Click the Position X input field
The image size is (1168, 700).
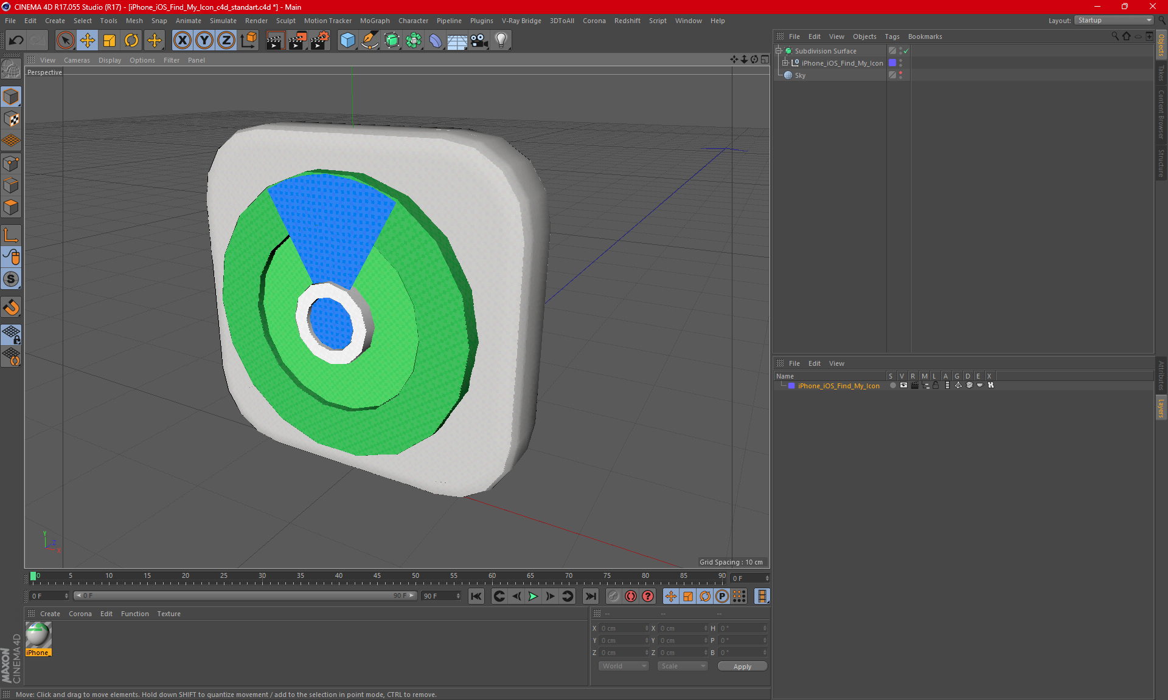point(623,628)
